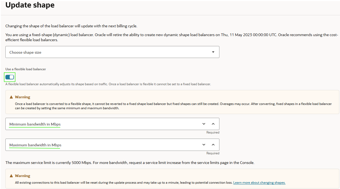The height and width of the screenshot is (189, 340).
Task: Click the shape size dropdown arrow
Action: (x=213, y=52)
